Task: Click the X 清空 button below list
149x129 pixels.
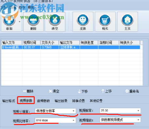Action: [54, 91]
